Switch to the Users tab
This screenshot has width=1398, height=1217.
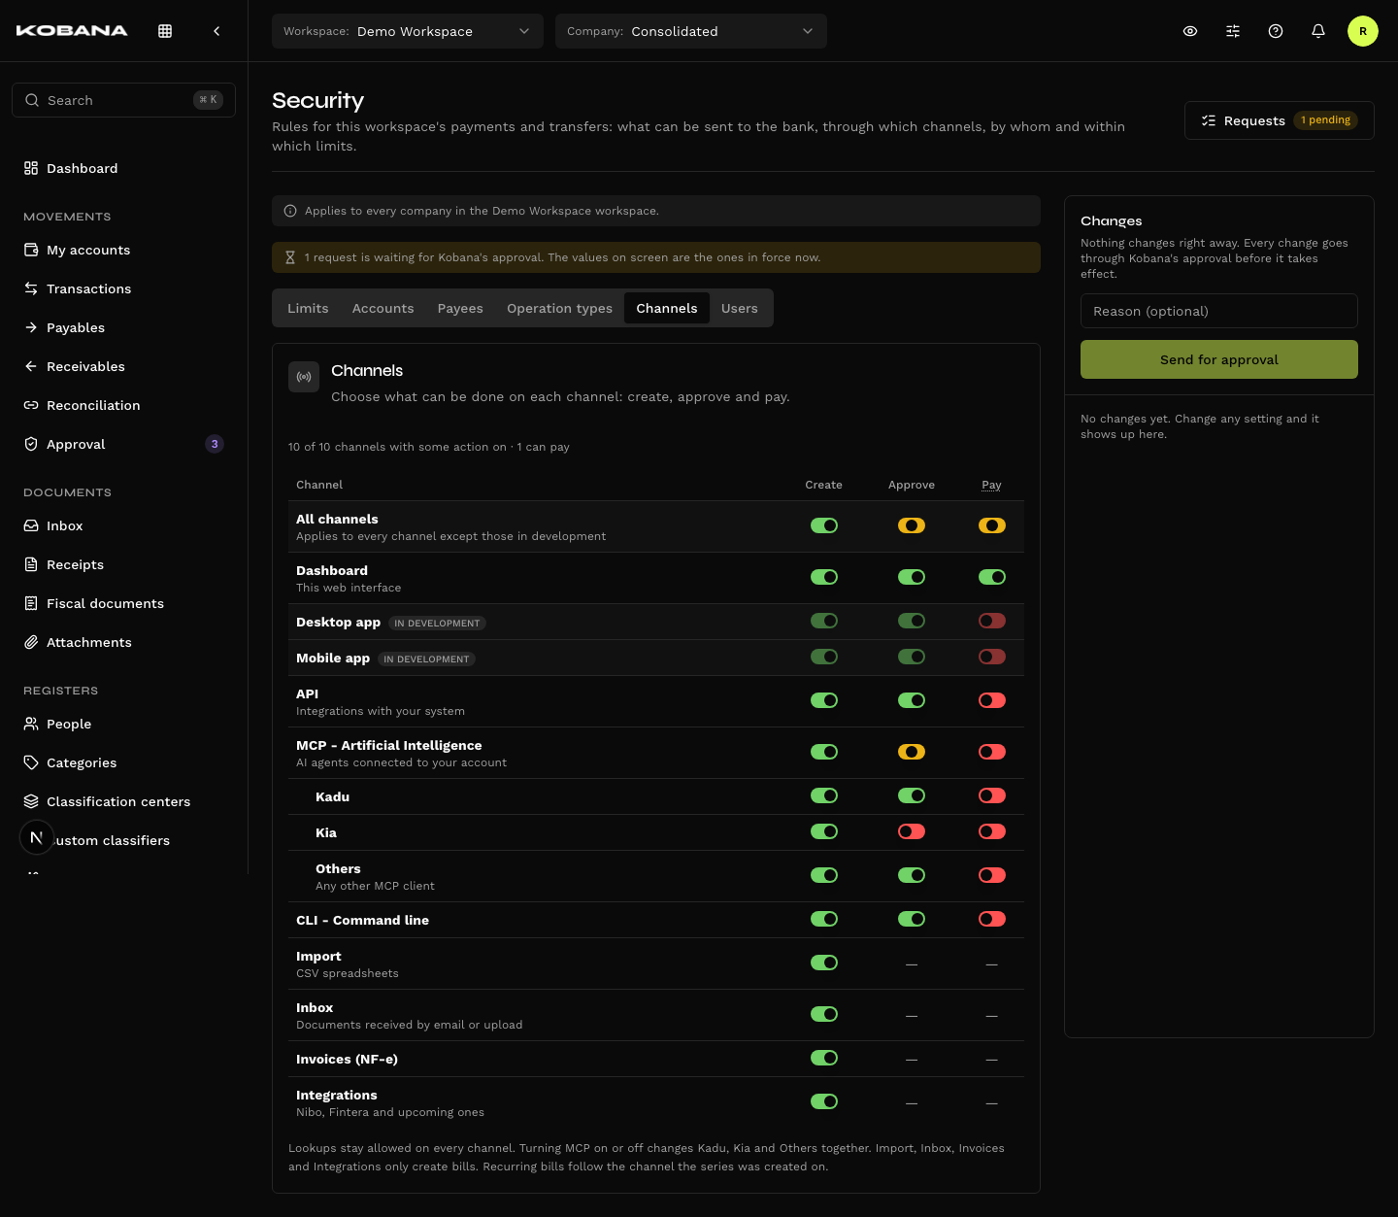pyautogui.click(x=740, y=308)
